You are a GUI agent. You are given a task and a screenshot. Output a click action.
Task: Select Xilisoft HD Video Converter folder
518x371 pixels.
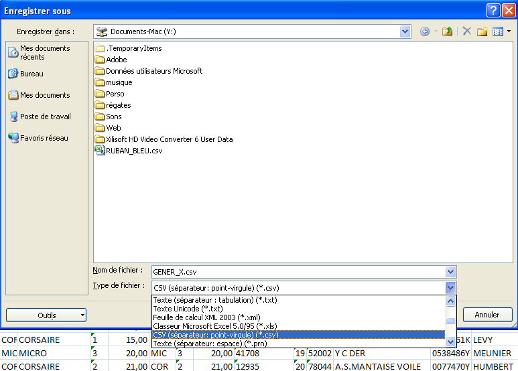[x=164, y=139]
